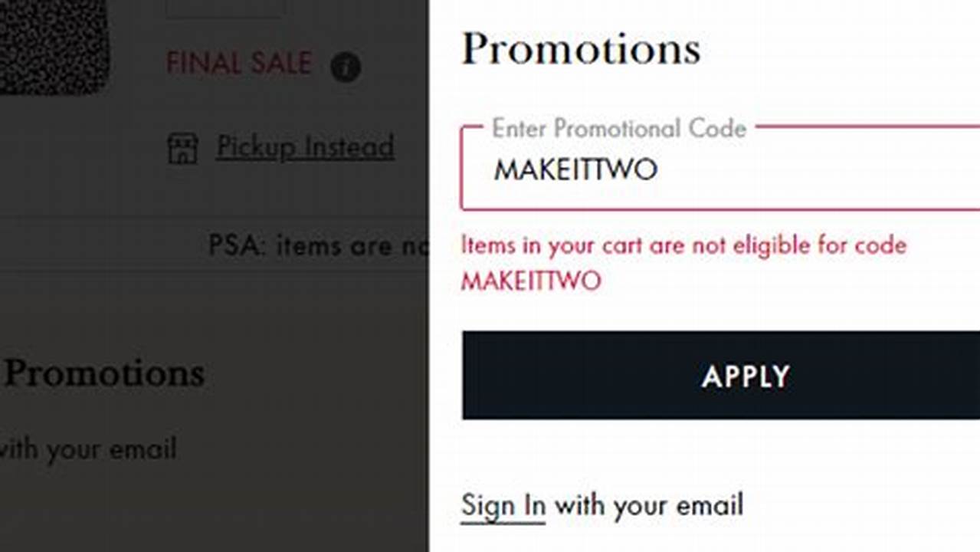The image size is (980, 552).
Task: Click the dark information badge icon
Action: click(x=346, y=67)
